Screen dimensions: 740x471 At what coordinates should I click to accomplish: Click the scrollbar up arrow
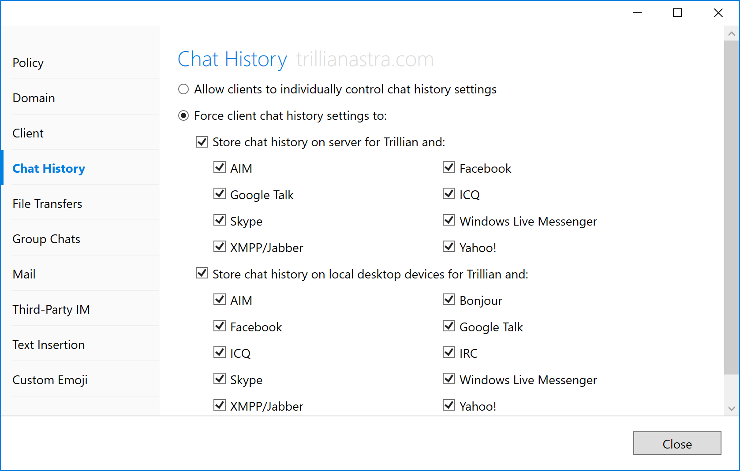[x=732, y=33]
